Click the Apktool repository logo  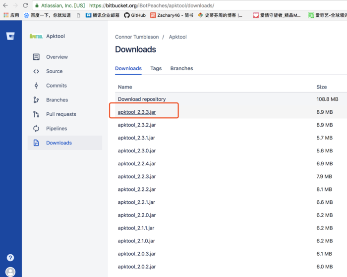pyautogui.click(x=36, y=36)
